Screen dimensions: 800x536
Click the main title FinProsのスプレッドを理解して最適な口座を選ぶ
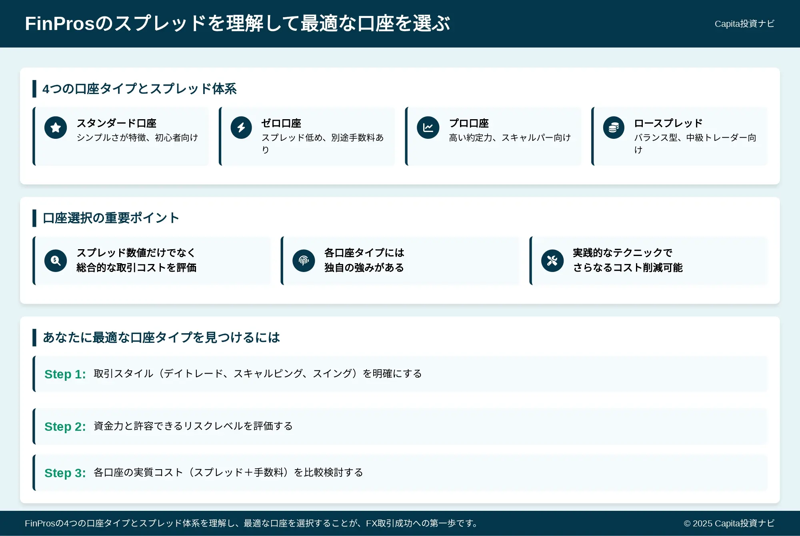pyautogui.click(x=238, y=24)
